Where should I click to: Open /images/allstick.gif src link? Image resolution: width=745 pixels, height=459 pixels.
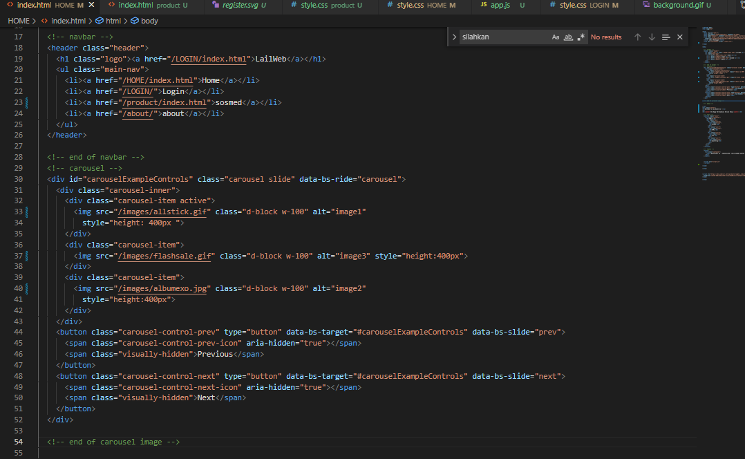[x=162, y=212]
